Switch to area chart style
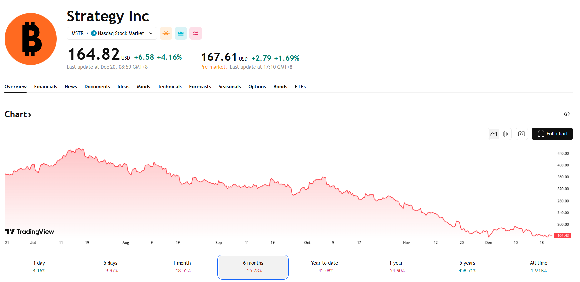 pyautogui.click(x=494, y=134)
